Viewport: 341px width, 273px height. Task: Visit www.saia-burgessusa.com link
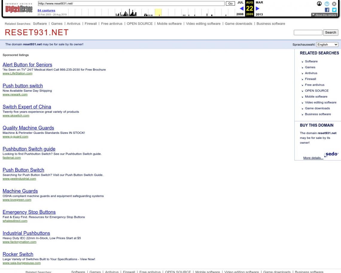point(22,263)
